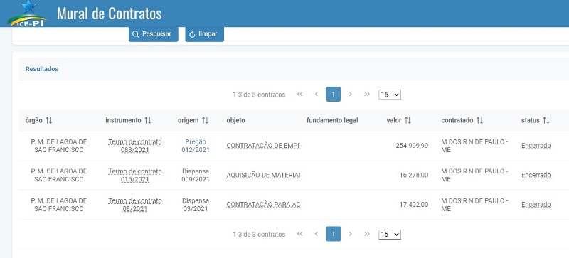Sort by instrumento column arrows

[148, 121]
